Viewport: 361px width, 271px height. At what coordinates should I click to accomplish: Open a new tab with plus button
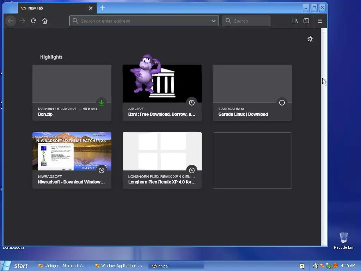pos(103,8)
